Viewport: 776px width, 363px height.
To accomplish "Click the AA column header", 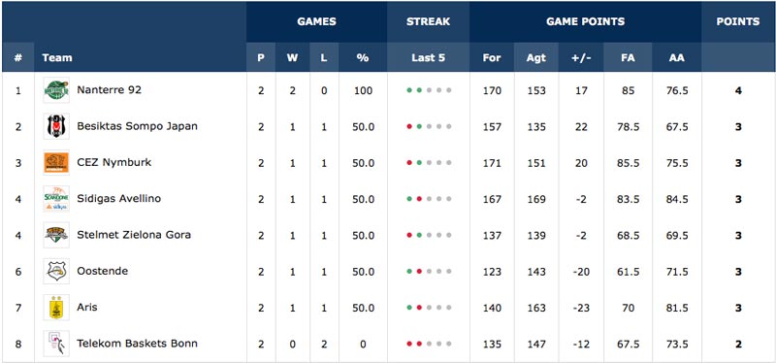I will coord(676,57).
